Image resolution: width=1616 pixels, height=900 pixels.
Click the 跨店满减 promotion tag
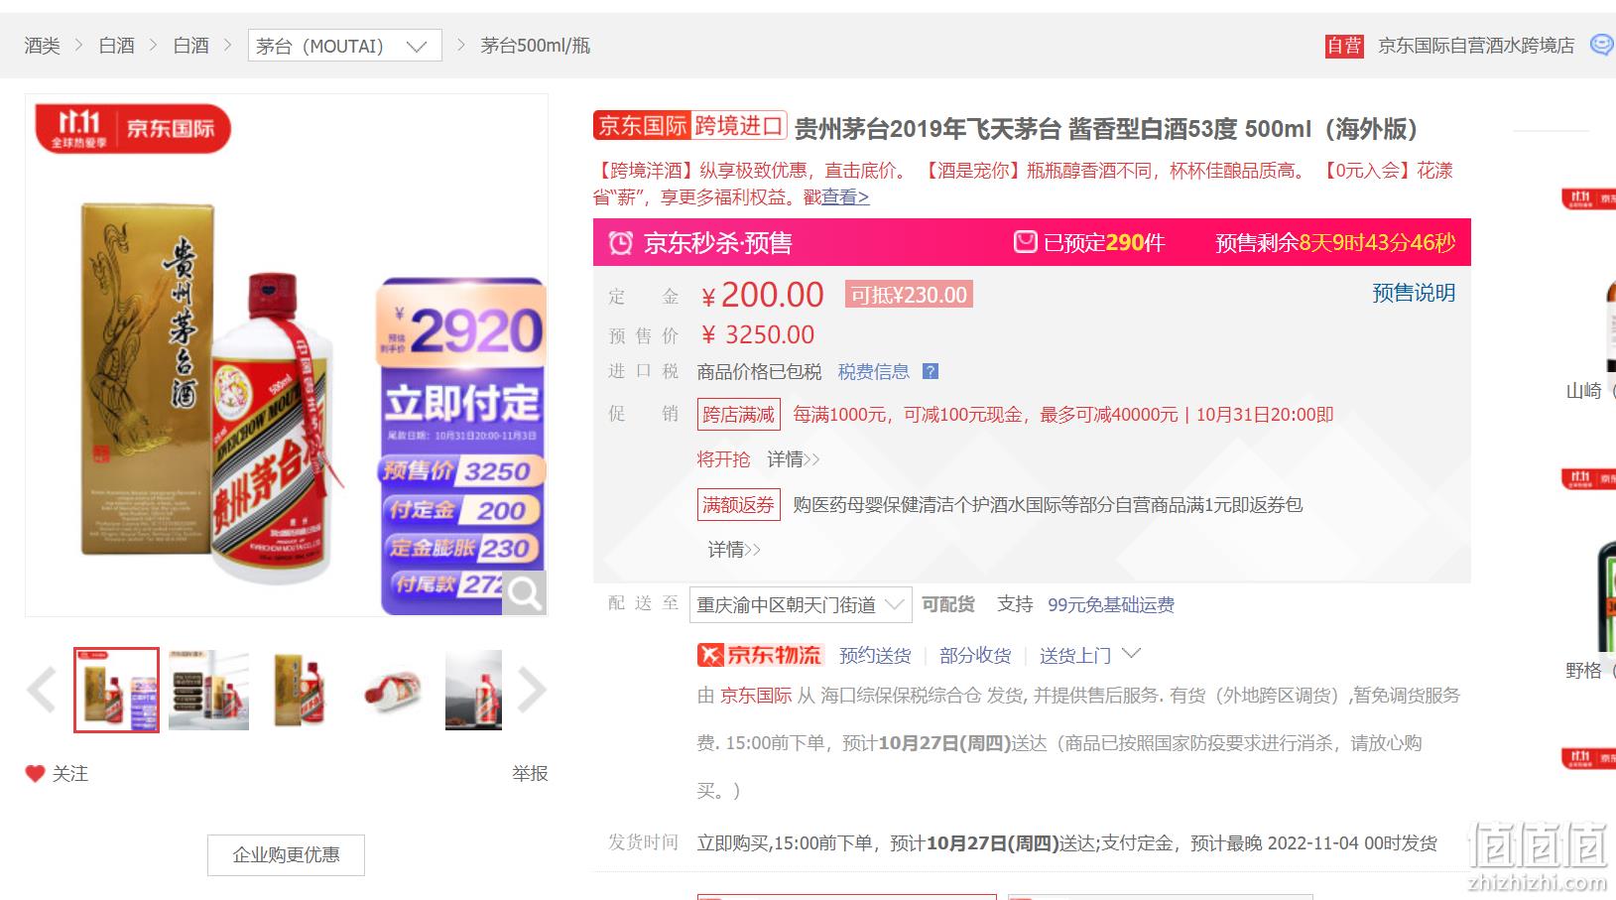click(739, 415)
